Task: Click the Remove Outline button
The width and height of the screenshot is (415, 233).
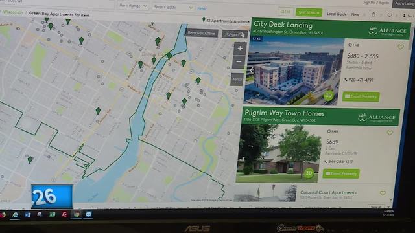Action: click(202, 33)
